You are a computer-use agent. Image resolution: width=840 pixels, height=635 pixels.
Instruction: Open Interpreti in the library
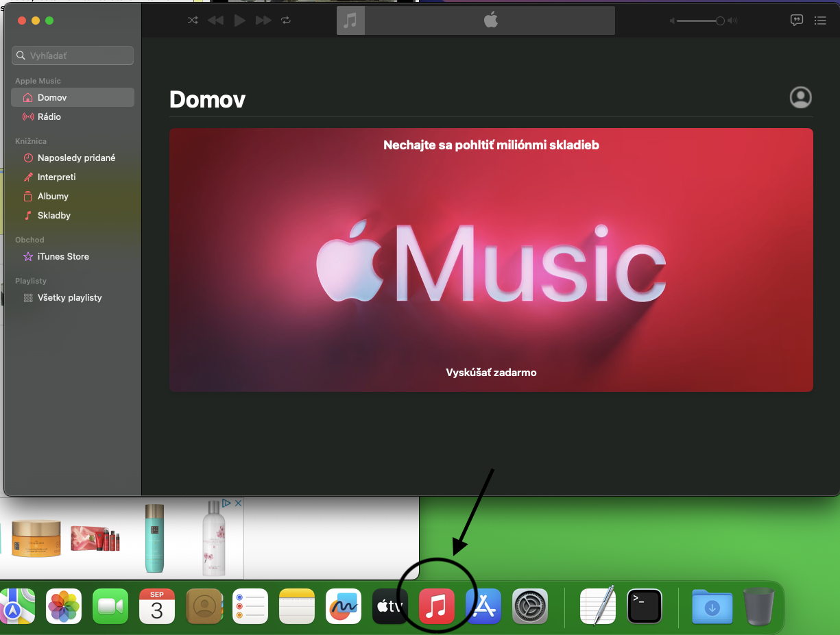(73, 177)
